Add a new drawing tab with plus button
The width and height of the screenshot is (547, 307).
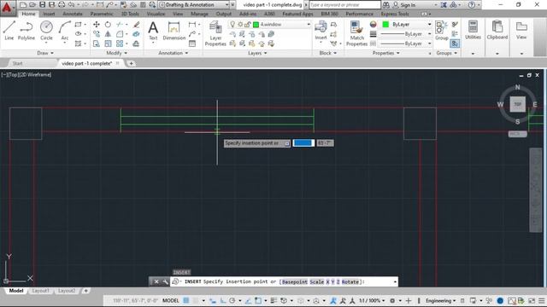pyautogui.click(x=131, y=63)
